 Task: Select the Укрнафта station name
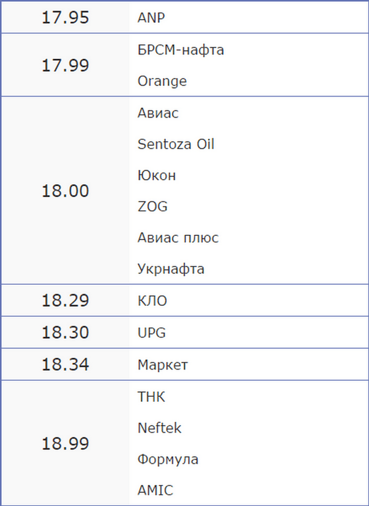[171, 269]
